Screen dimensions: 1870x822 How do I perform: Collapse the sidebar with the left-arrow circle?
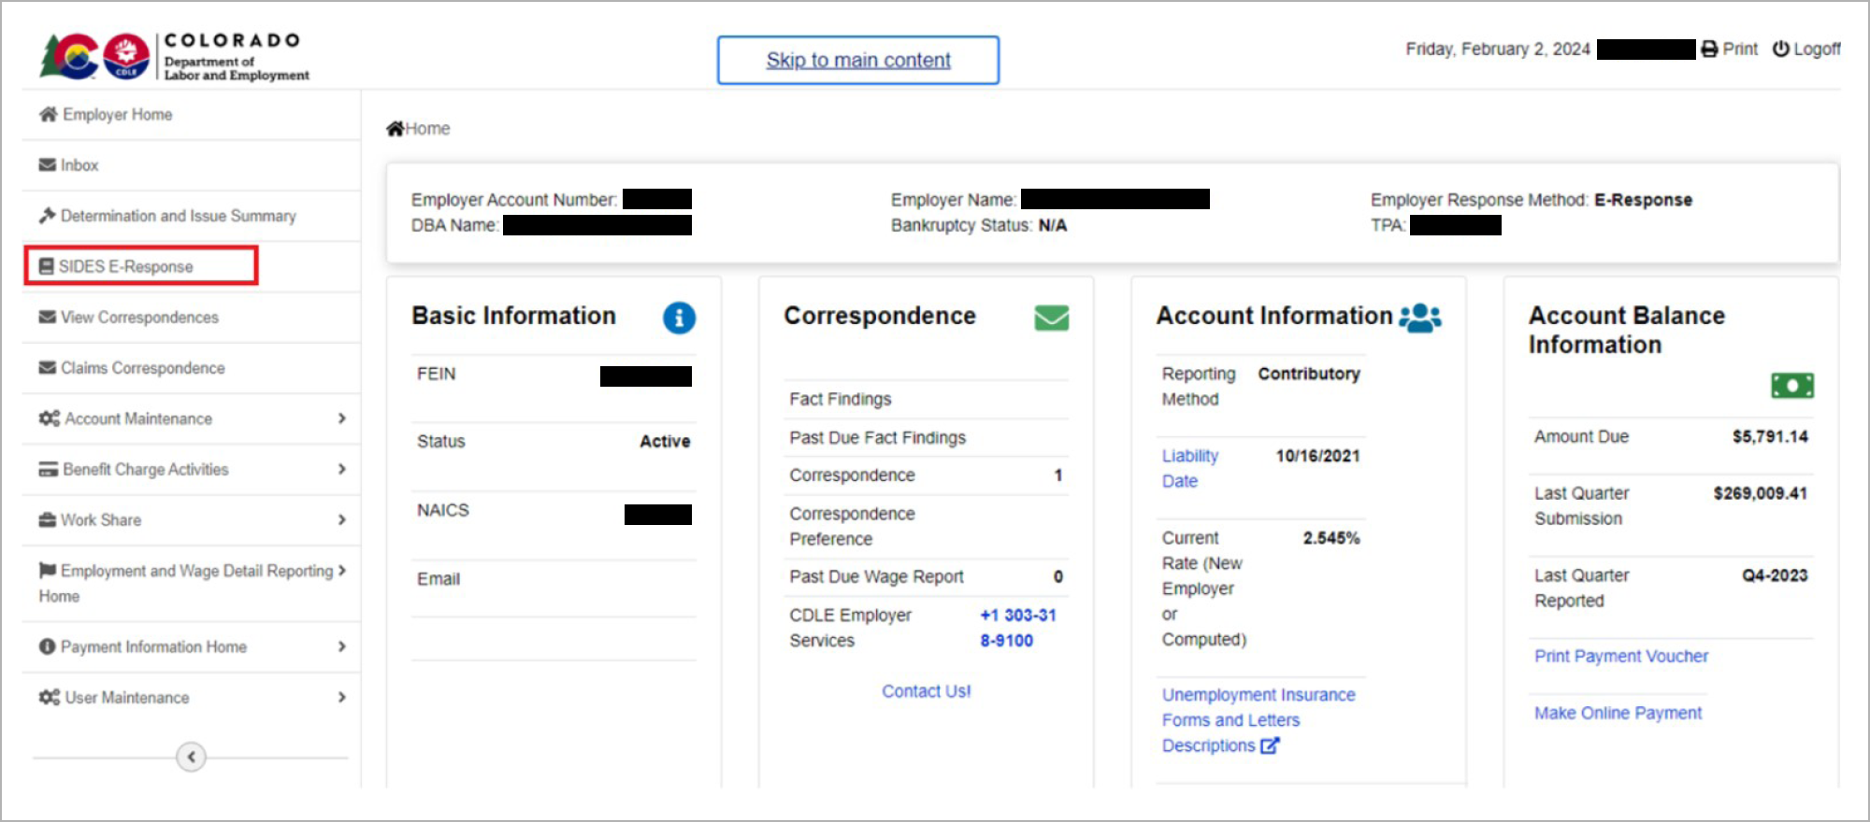click(191, 757)
